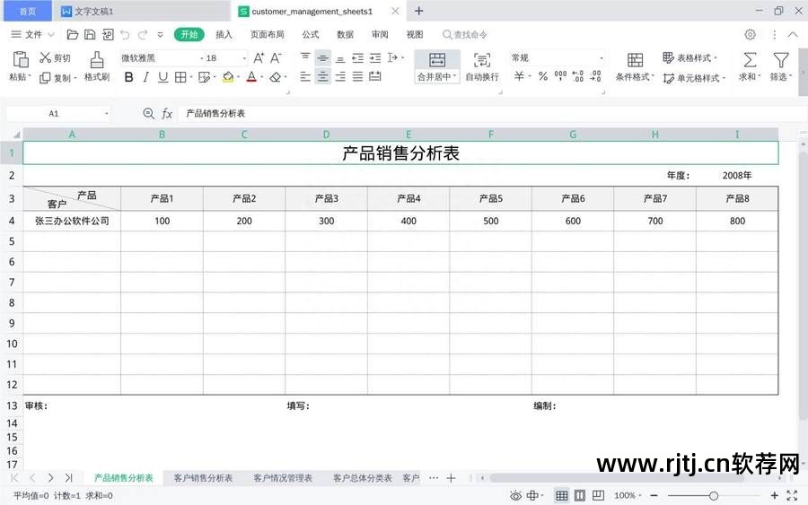Click the 求和 sum button
808x505 pixels.
(750, 66)
